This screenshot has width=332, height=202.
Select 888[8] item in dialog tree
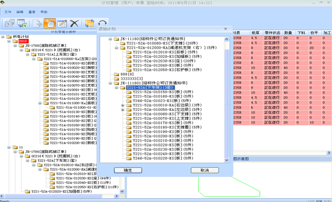click(127, 74)
